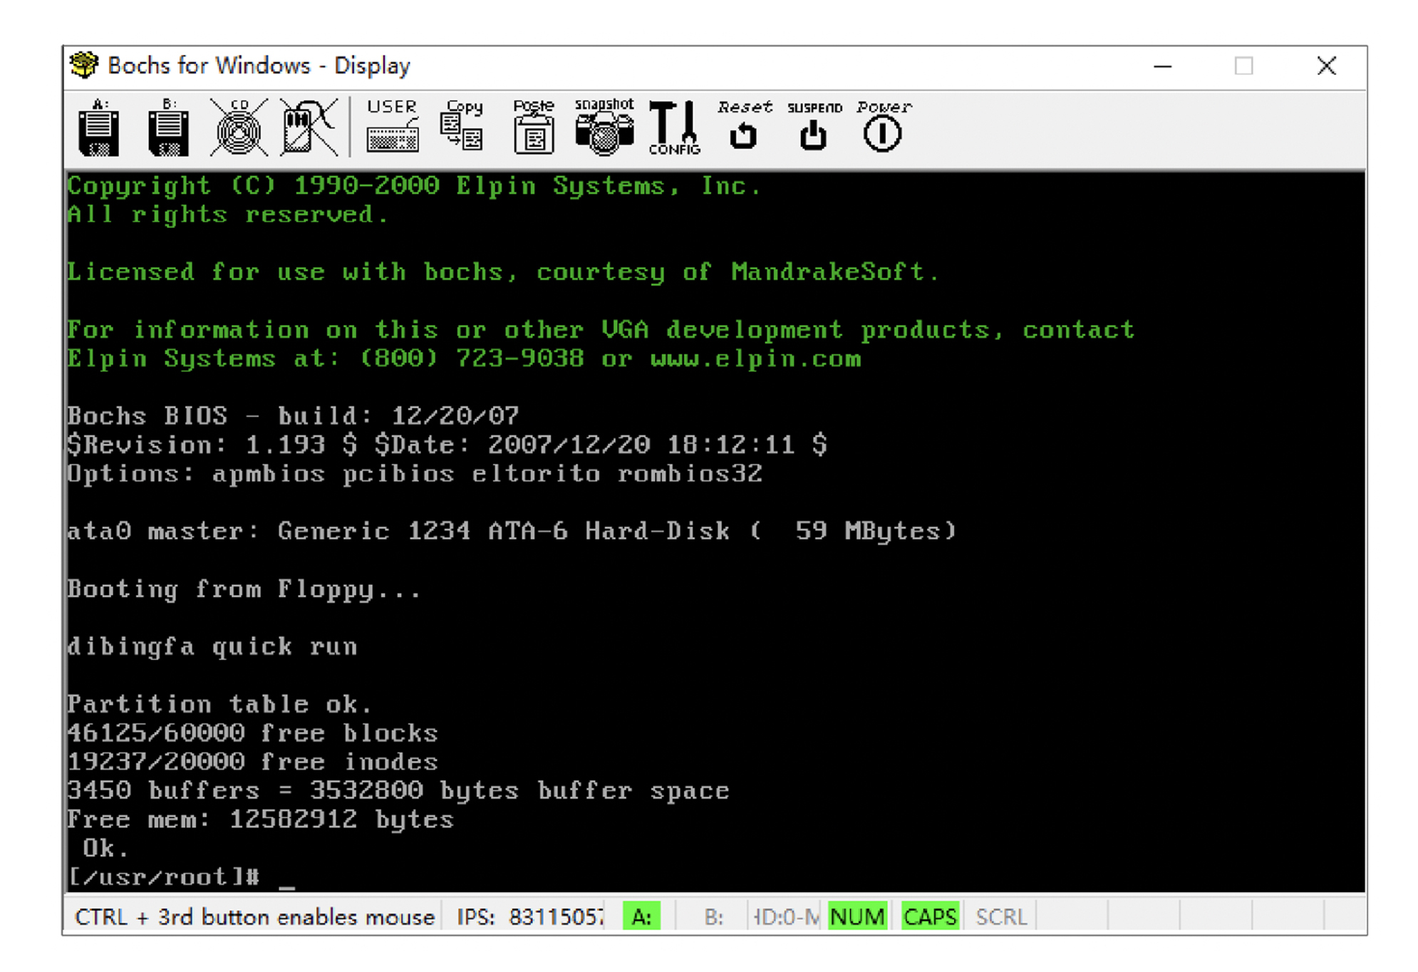This screenshot has width=1418, height=972.
Task: Click the green A: status indicator
Action: point(641,916)
